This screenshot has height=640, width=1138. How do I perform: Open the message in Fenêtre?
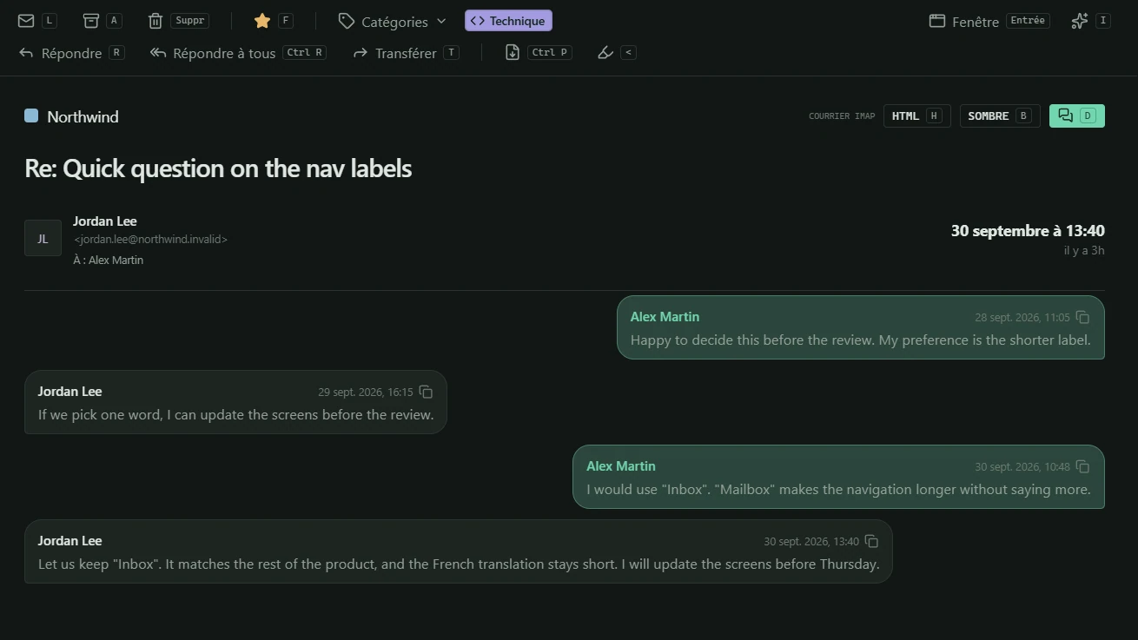point(989,22)
